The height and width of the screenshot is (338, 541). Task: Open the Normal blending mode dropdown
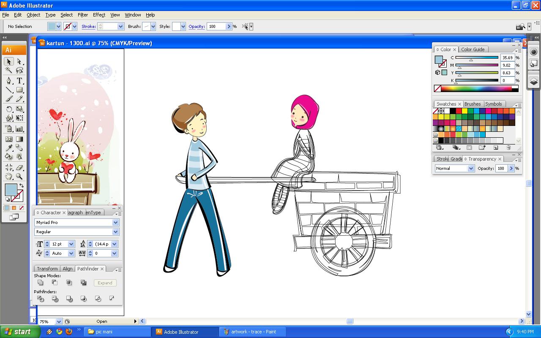471,168
